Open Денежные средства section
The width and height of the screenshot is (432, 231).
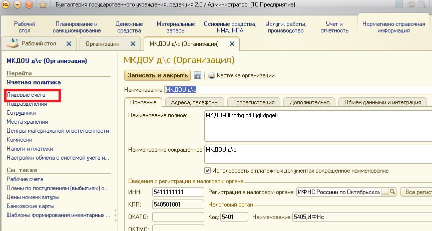coord(129,27)
